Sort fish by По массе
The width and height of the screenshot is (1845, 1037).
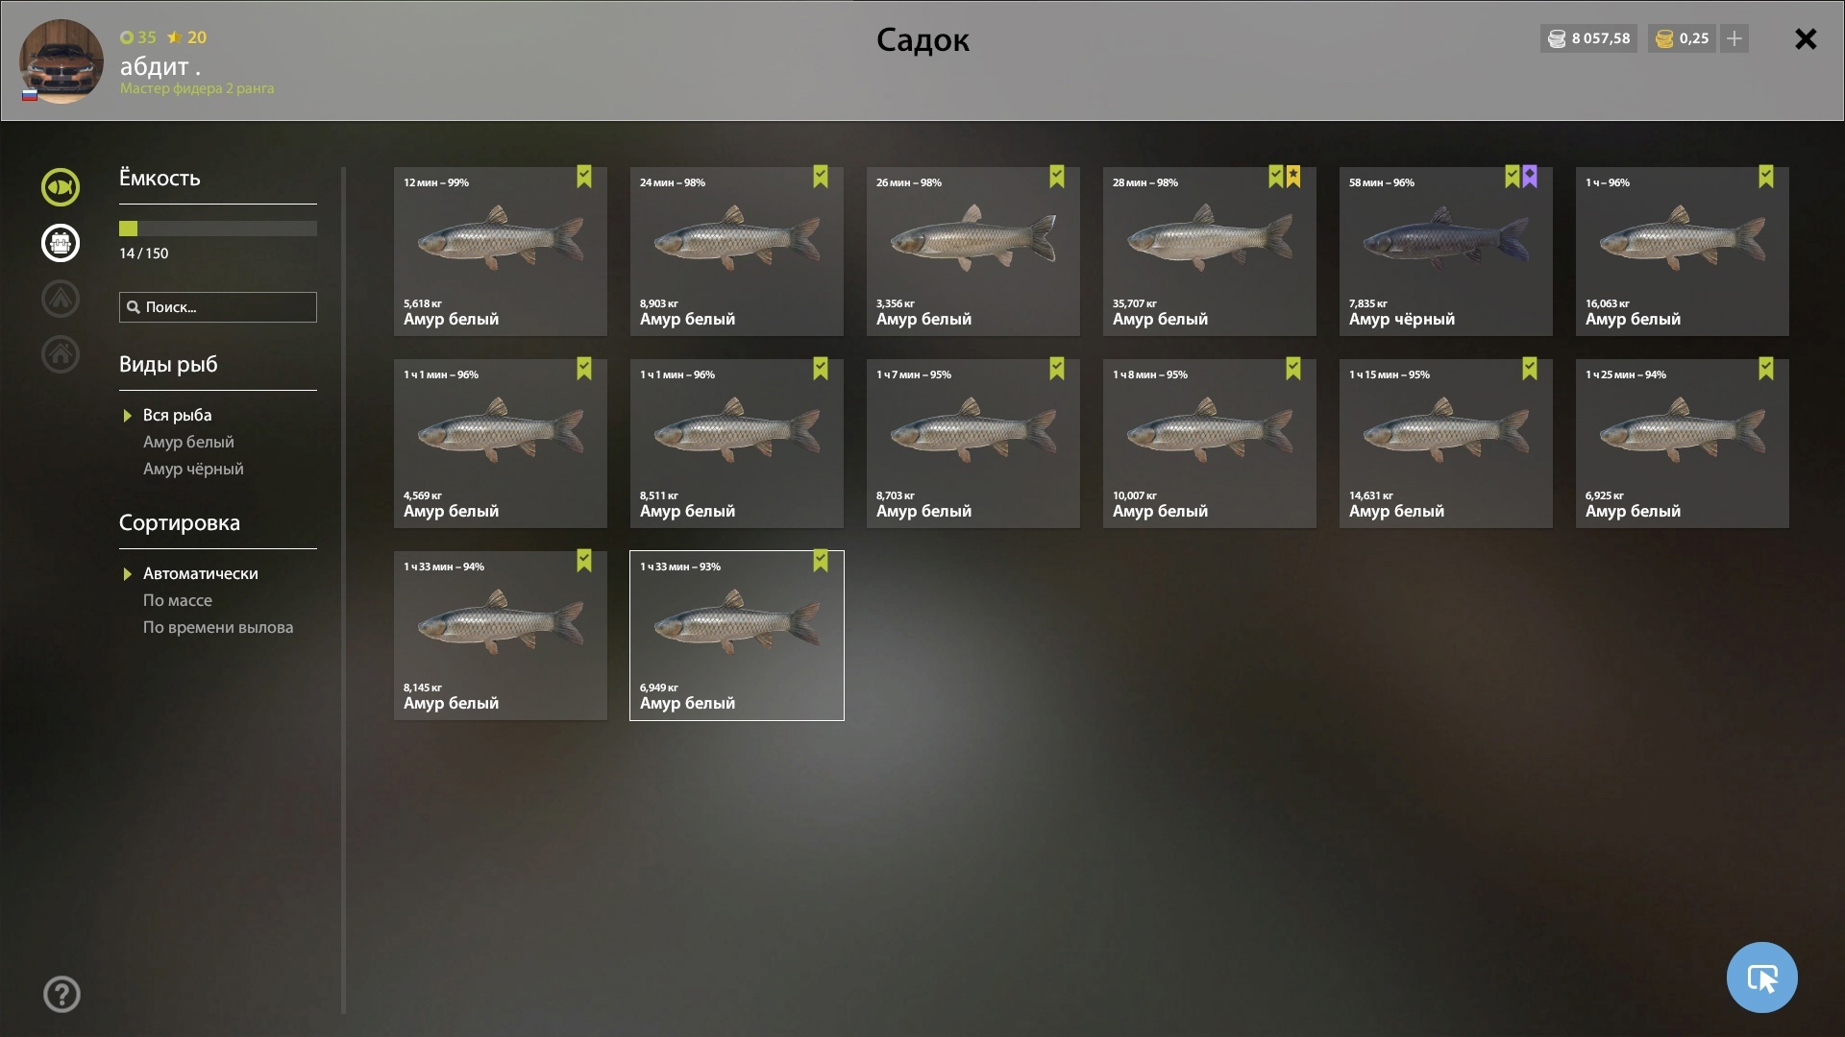[x=178, y=600]
